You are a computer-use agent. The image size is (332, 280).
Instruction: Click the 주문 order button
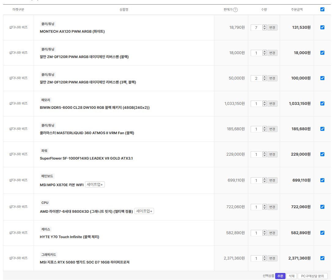pyautogui.click(x=280, y=276)
